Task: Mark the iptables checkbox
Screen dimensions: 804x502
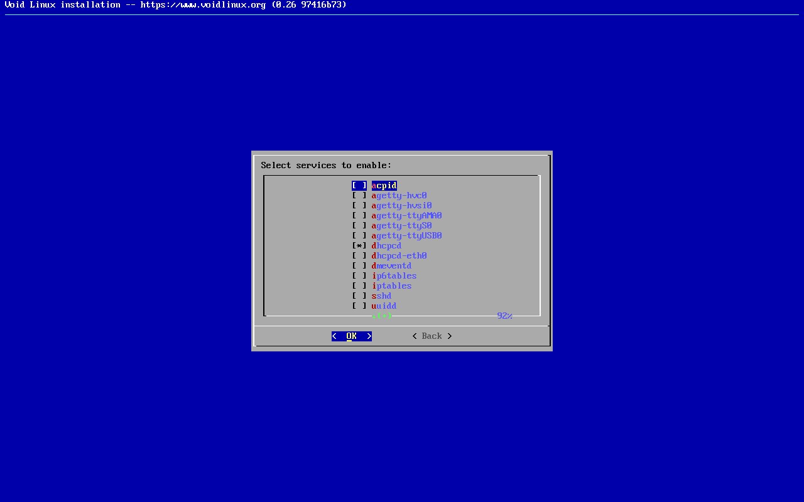Action: [359, 286]
